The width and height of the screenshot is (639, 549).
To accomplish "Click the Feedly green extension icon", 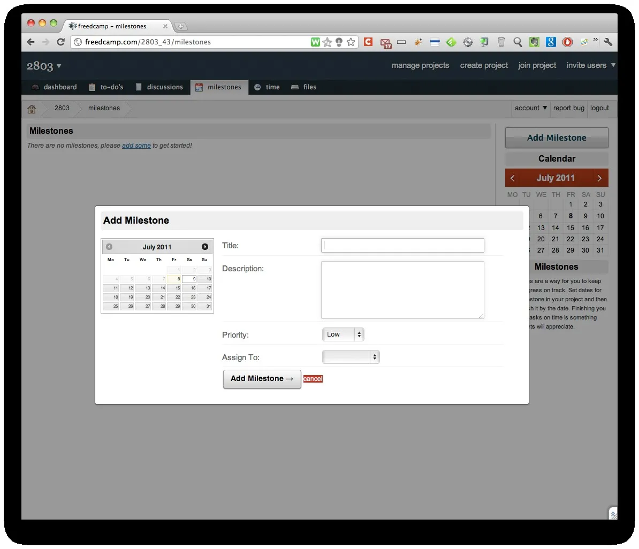I will pyautogui.click(x=451, y=42).
